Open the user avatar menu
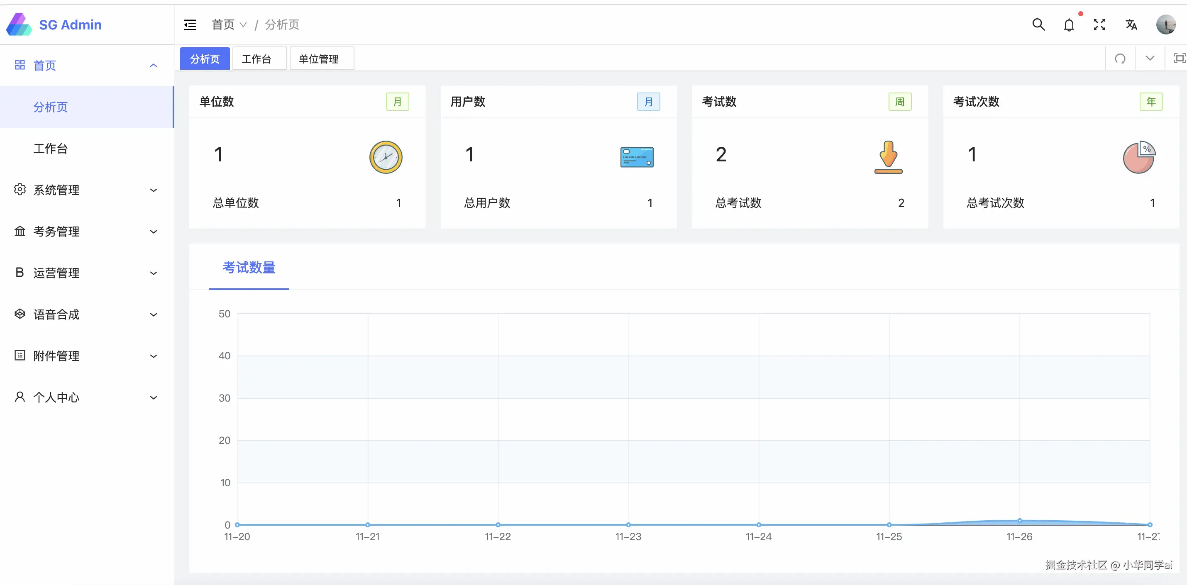The image size is (1187, 585). click(1166, 24)
